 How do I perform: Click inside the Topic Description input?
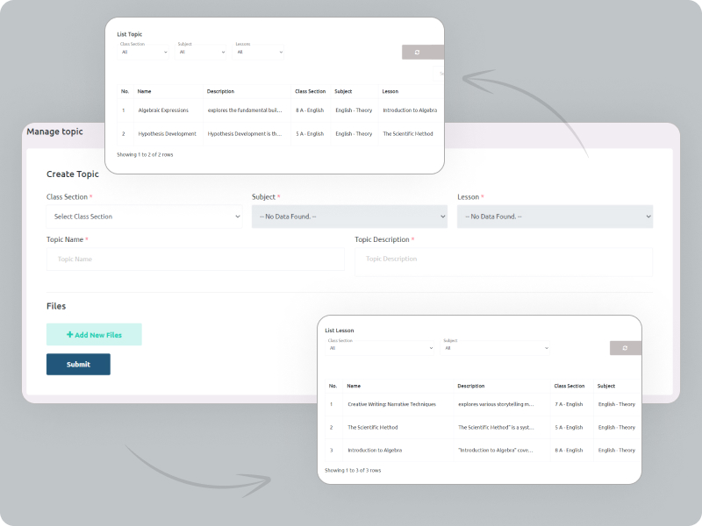(505, 259)
